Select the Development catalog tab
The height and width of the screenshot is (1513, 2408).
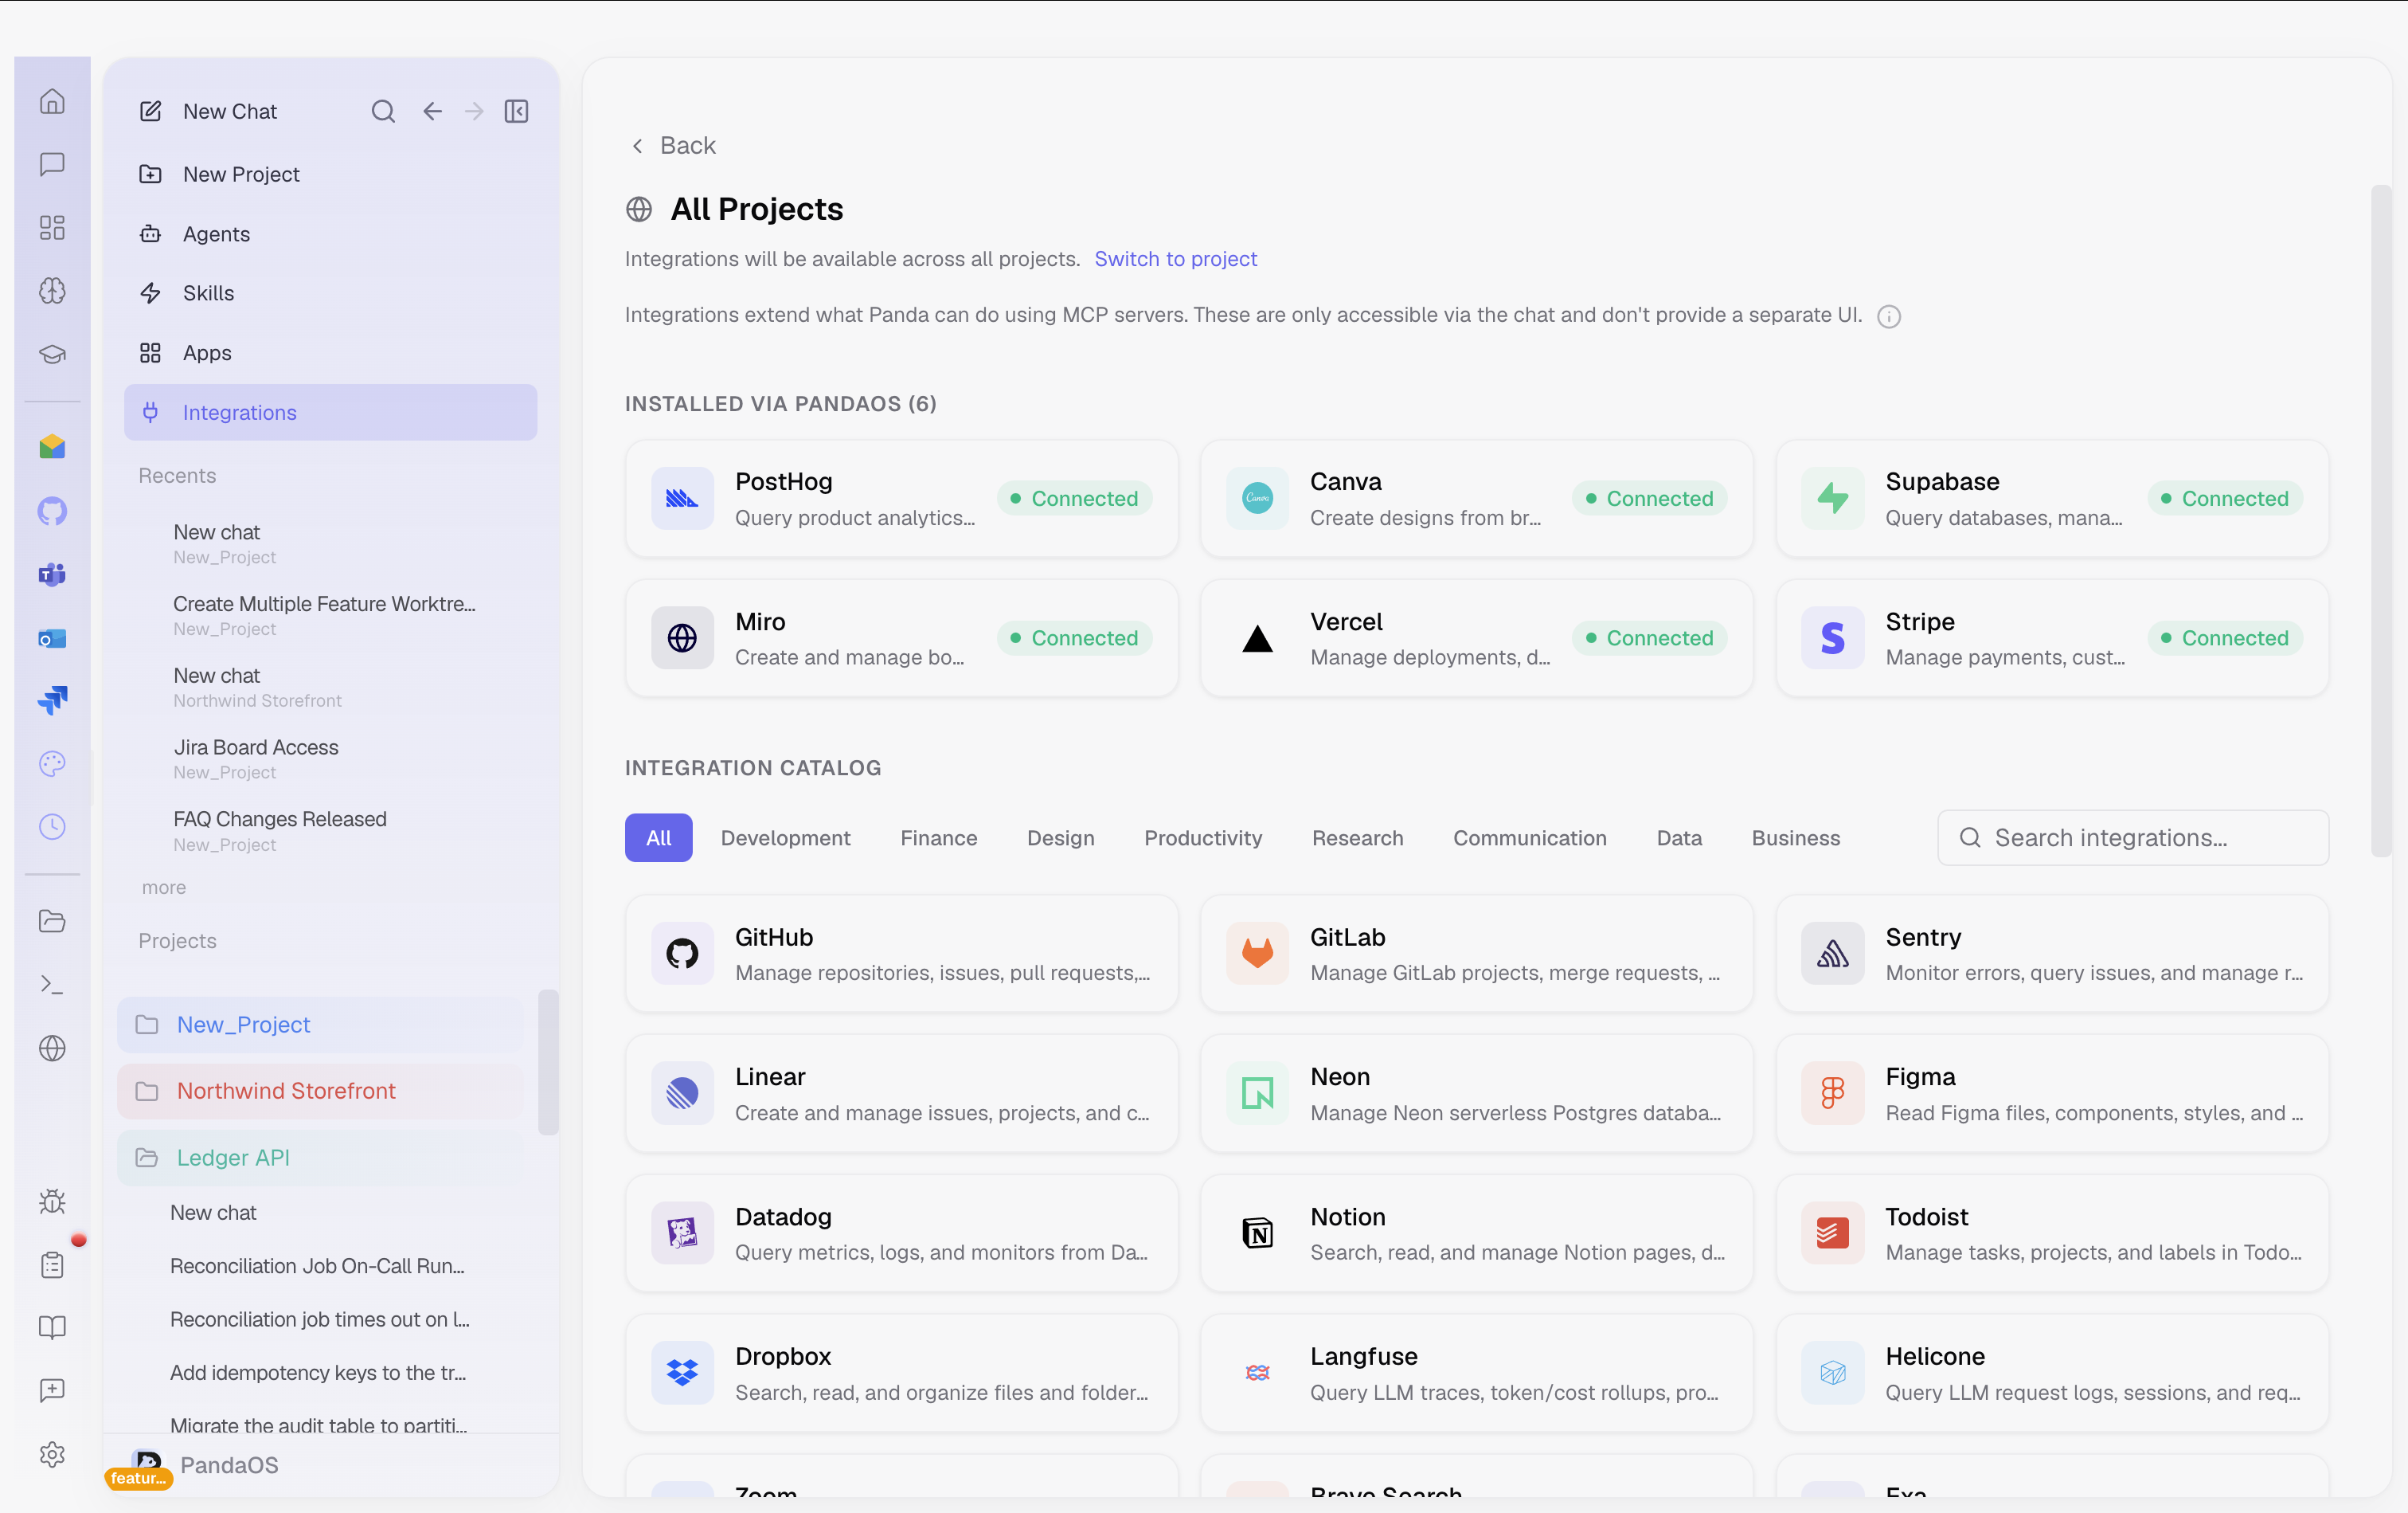(x=785, y=837)
